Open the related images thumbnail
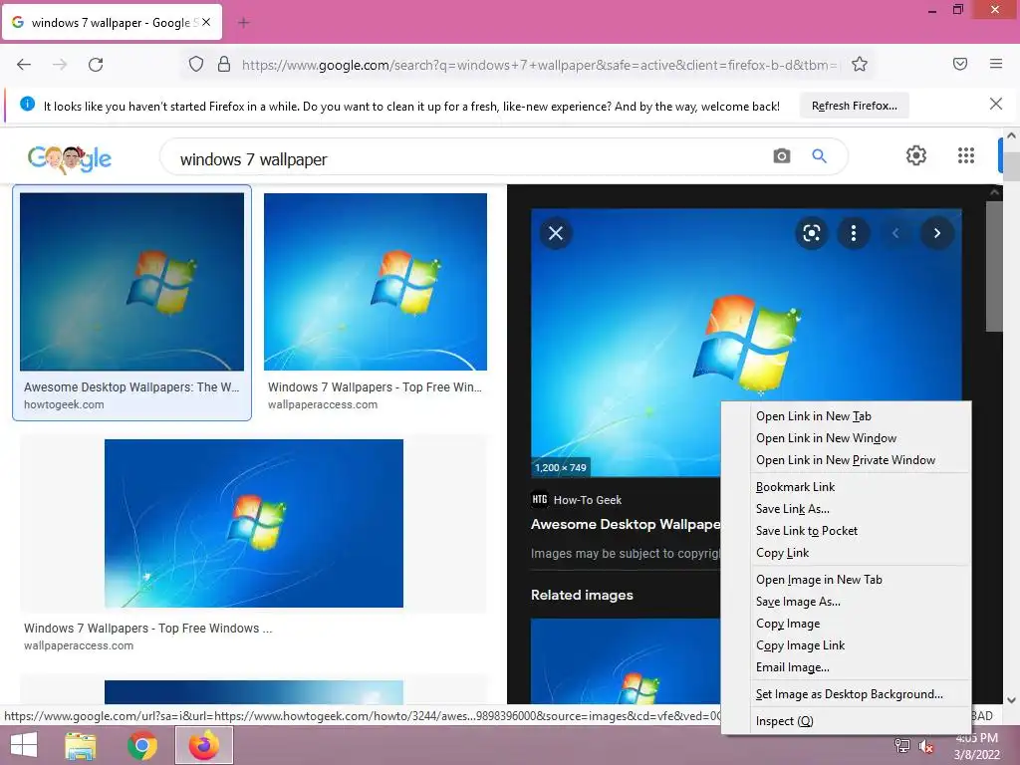 tap(626, 661)
